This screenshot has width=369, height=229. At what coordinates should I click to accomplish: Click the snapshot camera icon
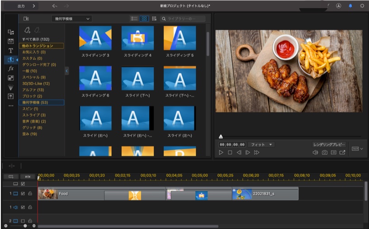click(x=324, y=152)
